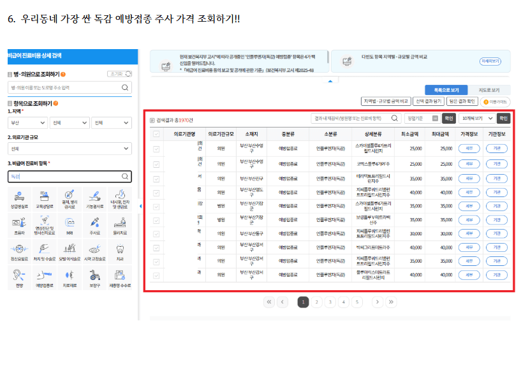Go to page 2 of results

(317, 302)
